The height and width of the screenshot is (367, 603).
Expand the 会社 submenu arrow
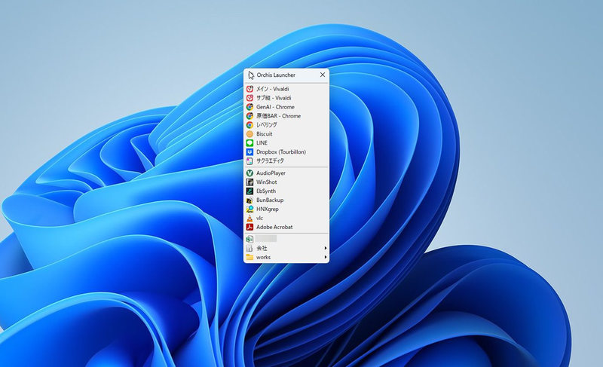pyautogui.click(x=325, y=248)
